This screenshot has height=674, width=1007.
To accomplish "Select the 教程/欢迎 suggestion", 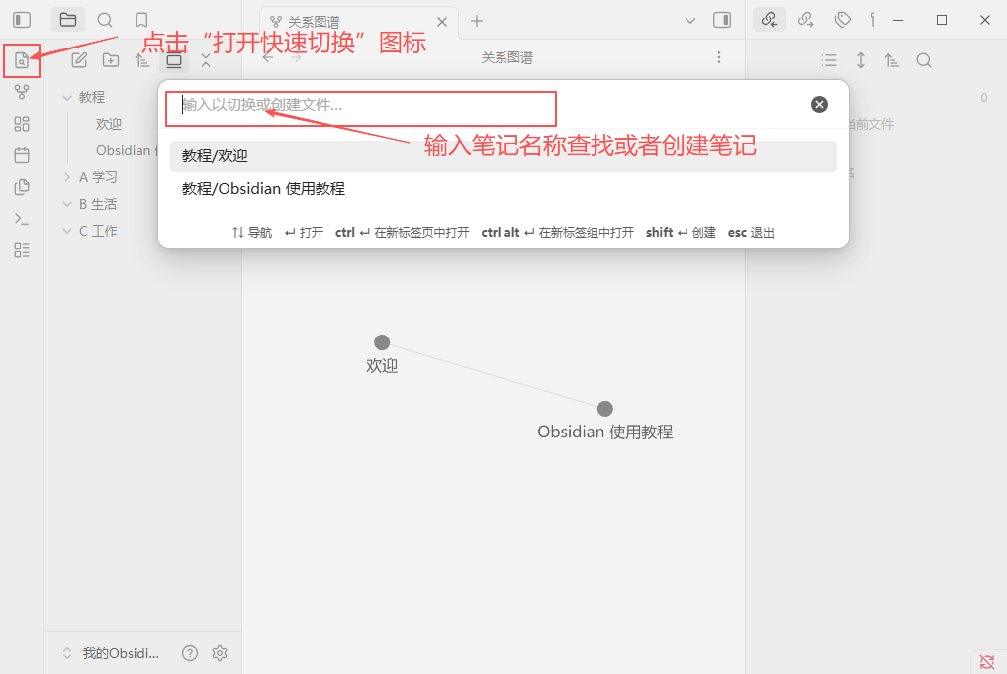I will click(503, 156).
